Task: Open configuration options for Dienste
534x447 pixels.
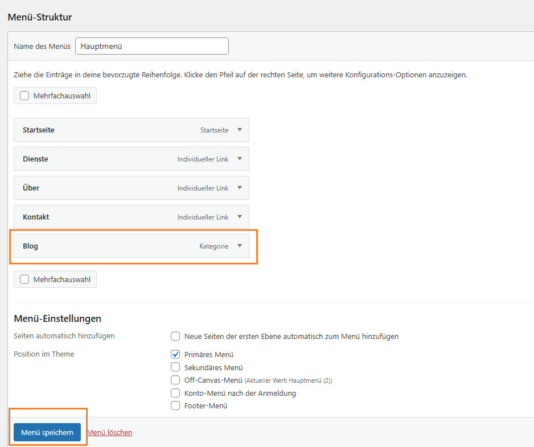Action: pos(241,159)
